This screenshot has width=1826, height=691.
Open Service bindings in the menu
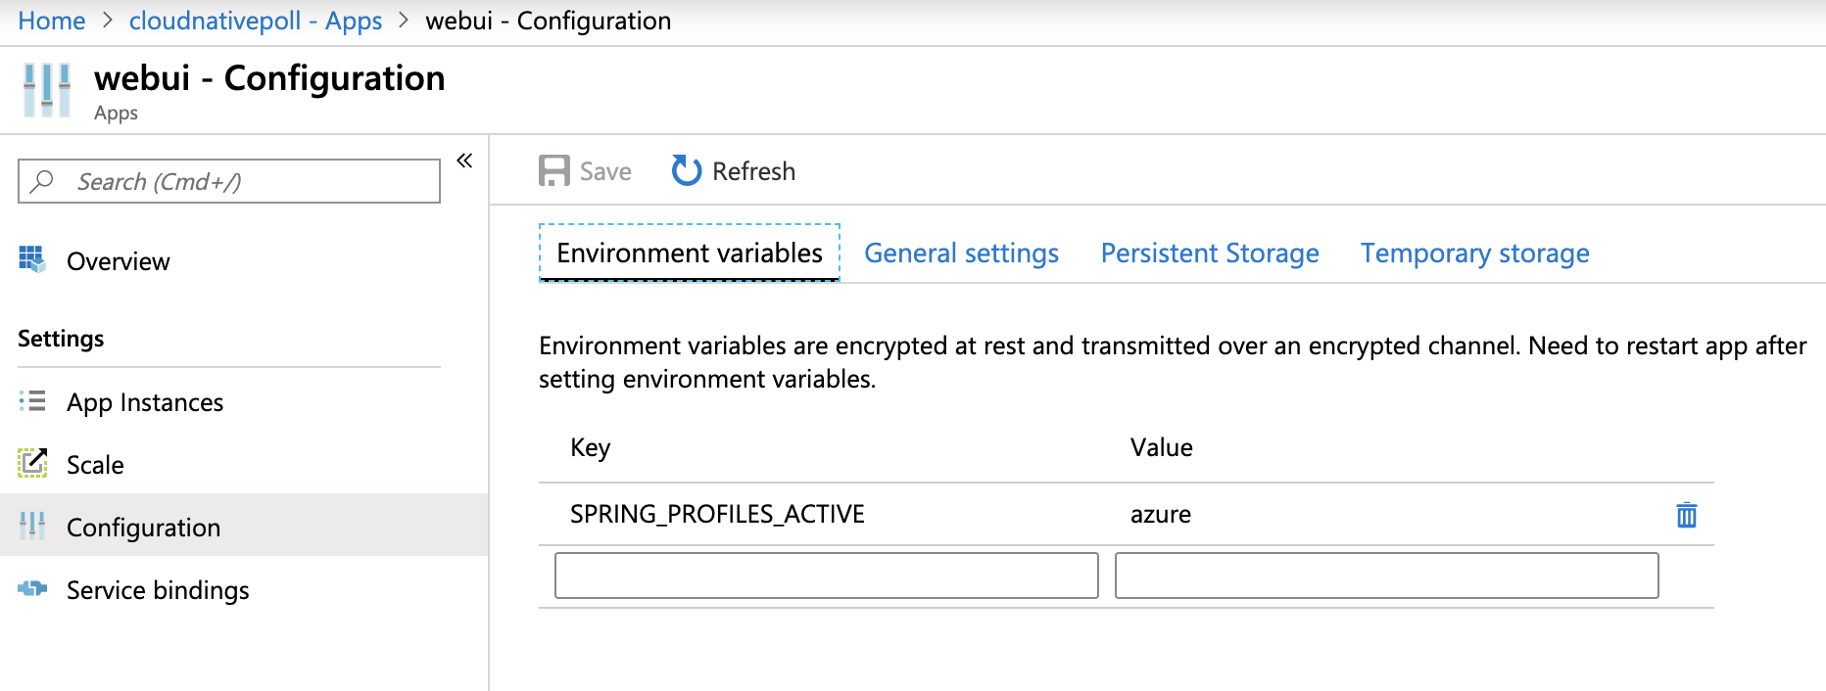point(158,590)
